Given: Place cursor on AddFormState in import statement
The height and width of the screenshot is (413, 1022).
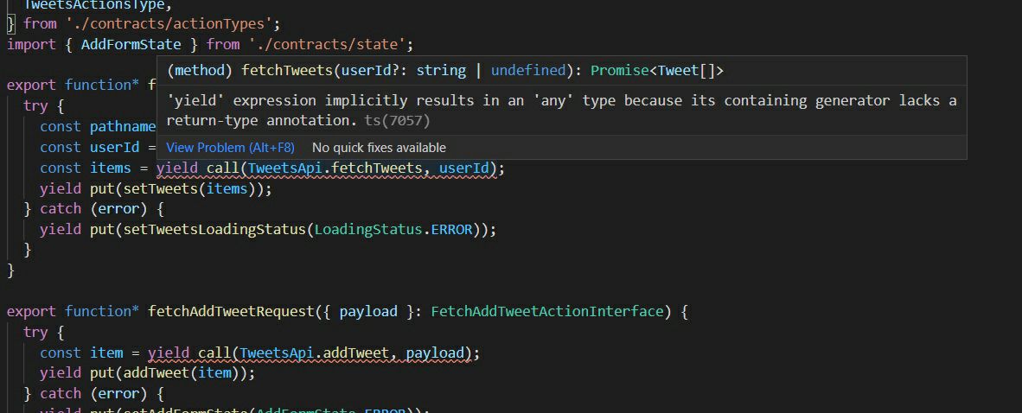Looking at the screenshot, I should pos(131,44).
